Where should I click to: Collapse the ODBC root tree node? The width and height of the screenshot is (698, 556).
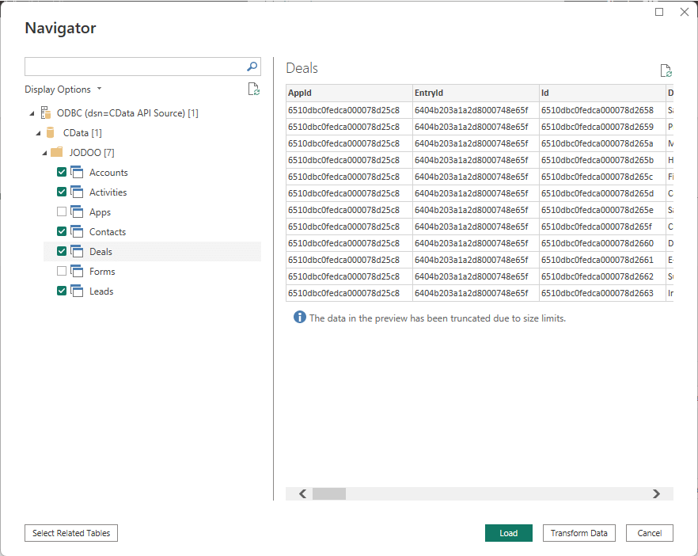(31, 113)
